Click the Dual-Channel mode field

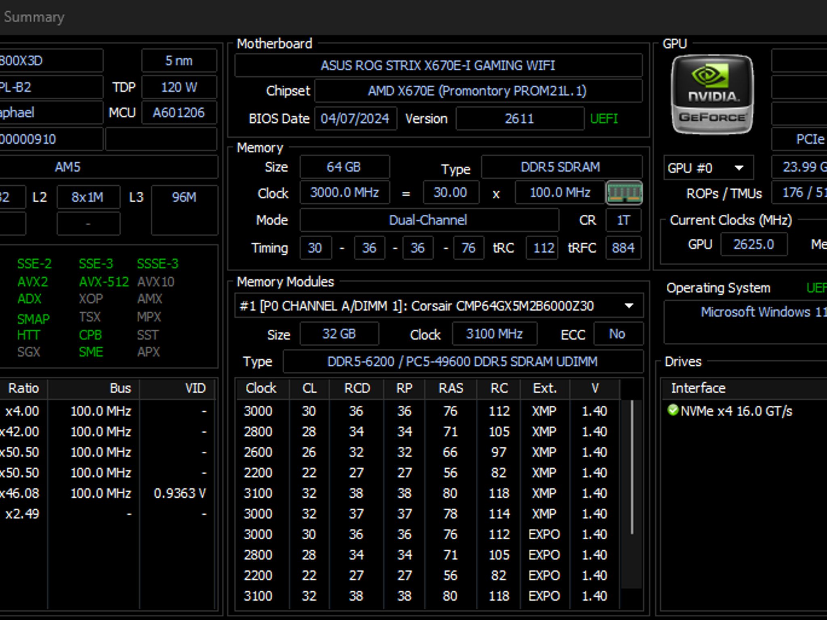(429, 220)
